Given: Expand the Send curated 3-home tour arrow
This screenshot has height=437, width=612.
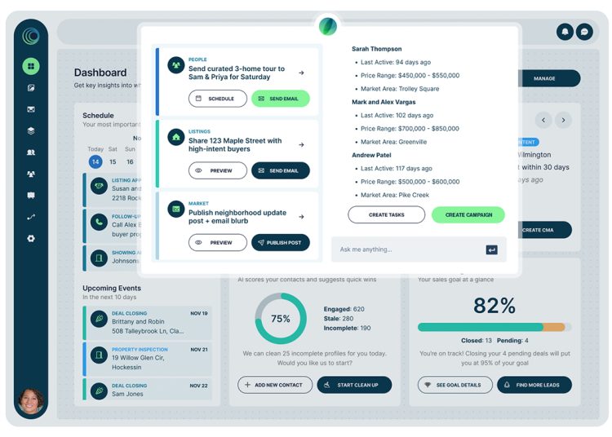Looking at the screenshot, I should [301, 73].
